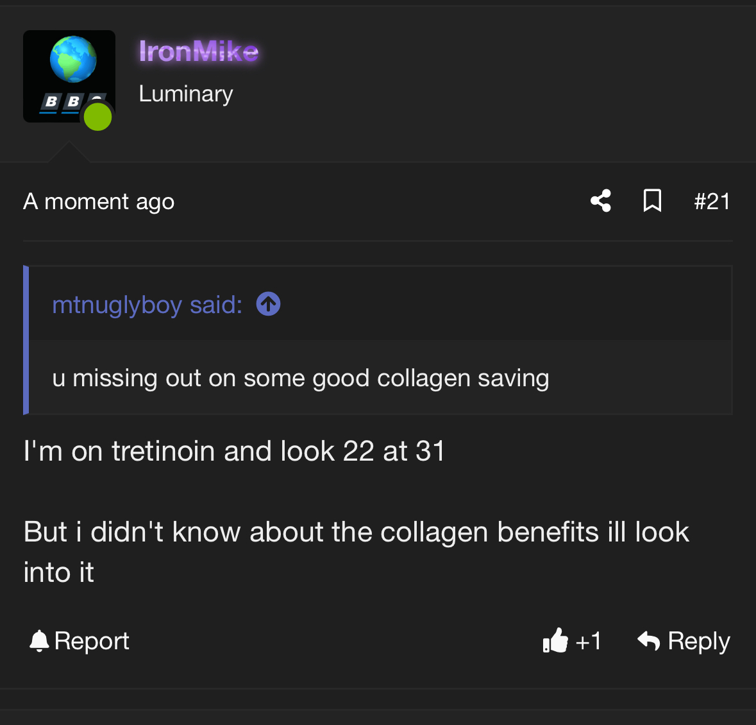
Task: Open the IronMike username profile link
Action: [x=199, y=51]
